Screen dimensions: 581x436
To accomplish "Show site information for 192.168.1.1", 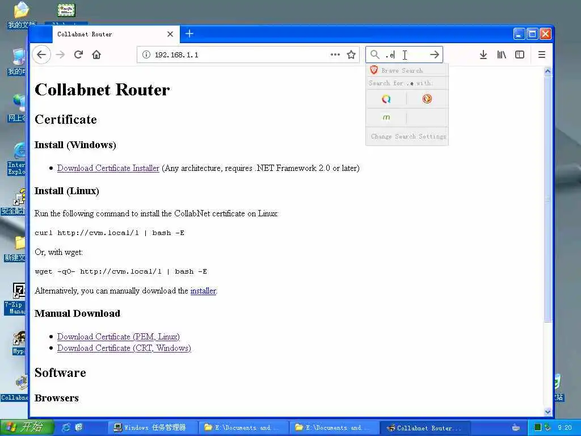I will 146,55.
